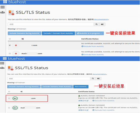Click green lock icon for .com row
Image resolution: width=140 pixels, height=113 pixels.
click(x=15, y=98)
